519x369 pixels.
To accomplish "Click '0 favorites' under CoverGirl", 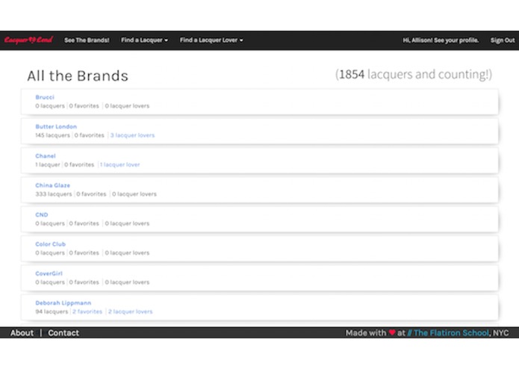I will tap(84, 282).
